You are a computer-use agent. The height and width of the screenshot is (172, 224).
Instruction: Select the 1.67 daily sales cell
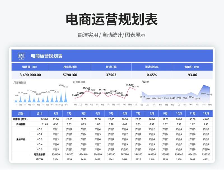click(192, 124)
